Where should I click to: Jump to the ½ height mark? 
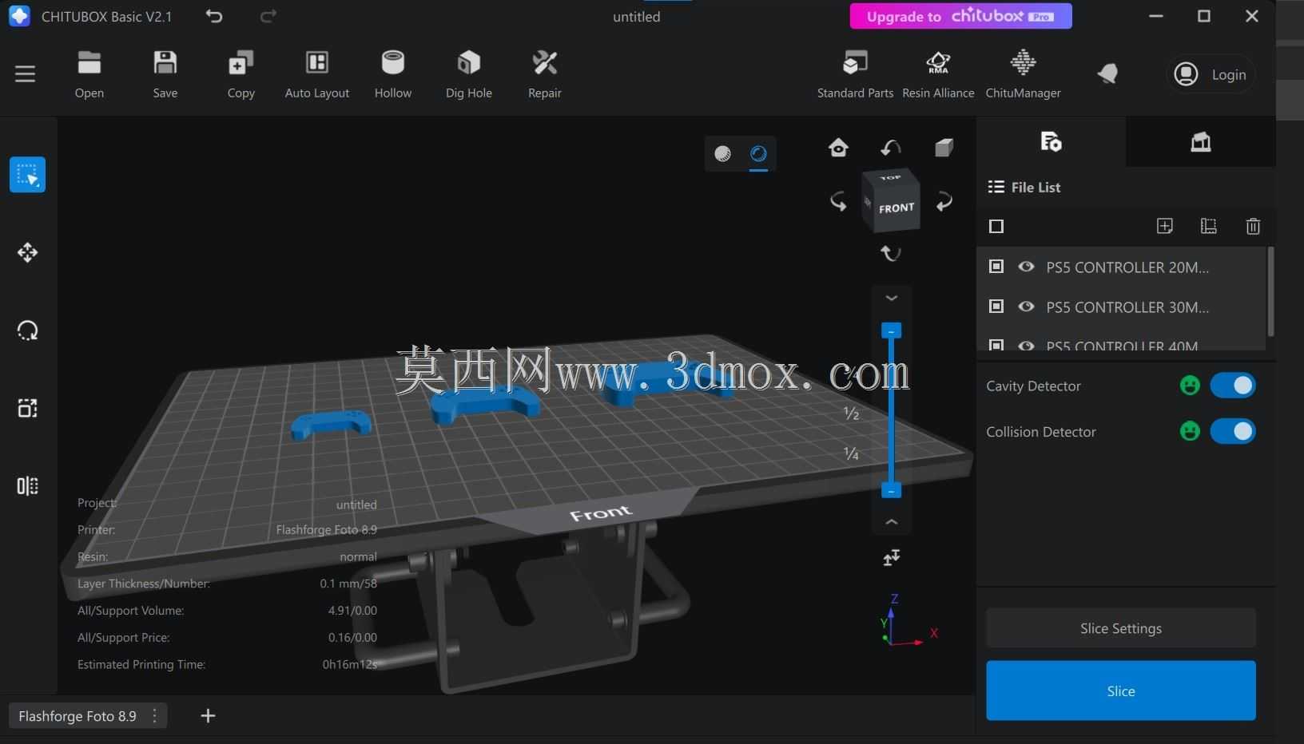pos(851,414)
